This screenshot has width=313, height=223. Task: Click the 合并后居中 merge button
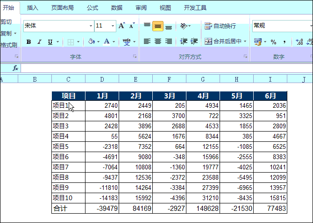click(223, 42)
